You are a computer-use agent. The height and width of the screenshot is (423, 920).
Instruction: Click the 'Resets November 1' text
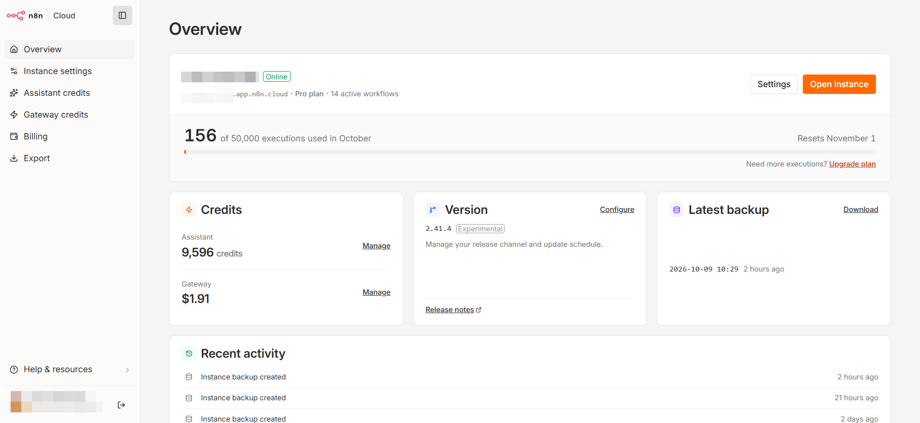(836, 138)
